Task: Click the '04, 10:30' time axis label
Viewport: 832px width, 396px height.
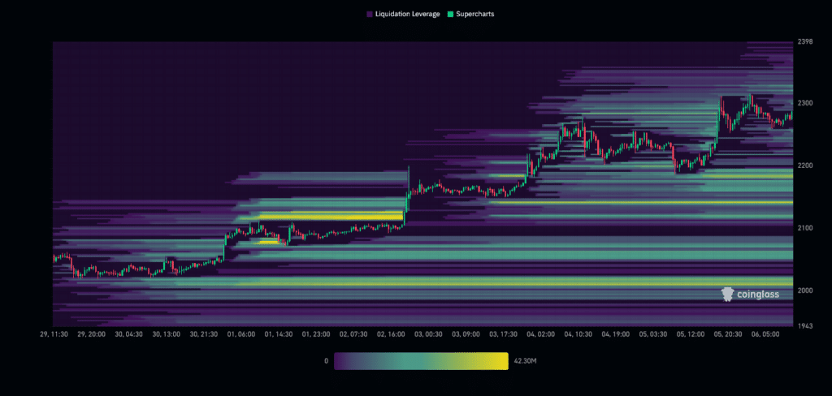Action: tap(578, 334)
